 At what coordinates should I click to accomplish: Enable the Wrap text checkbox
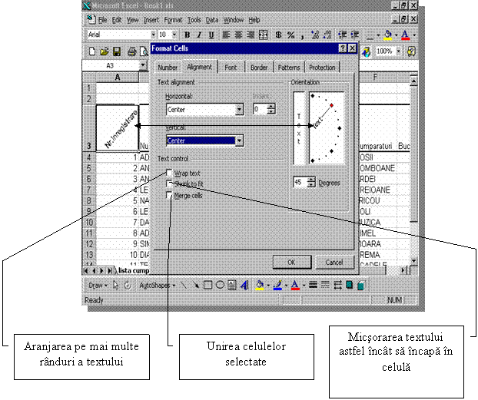(x=170, y=174)
